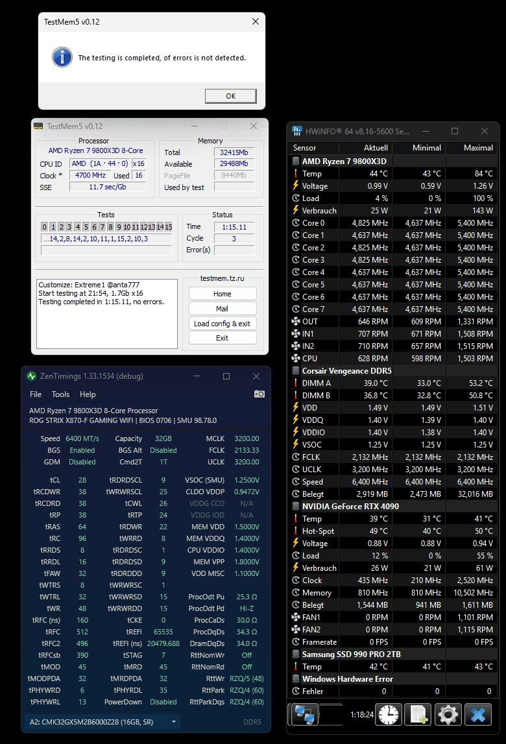Viewport: 506px width, 744px height.
Task: Click the testmem.tz.ru label in TestMem5
Action: [222, 278]
